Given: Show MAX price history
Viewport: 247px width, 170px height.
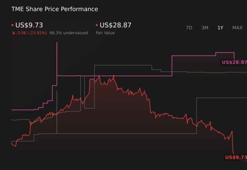Looking at the screenshot, I should (237, 28).
